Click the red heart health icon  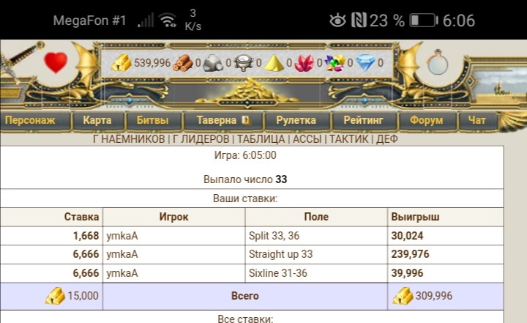(x=56, y=62)
